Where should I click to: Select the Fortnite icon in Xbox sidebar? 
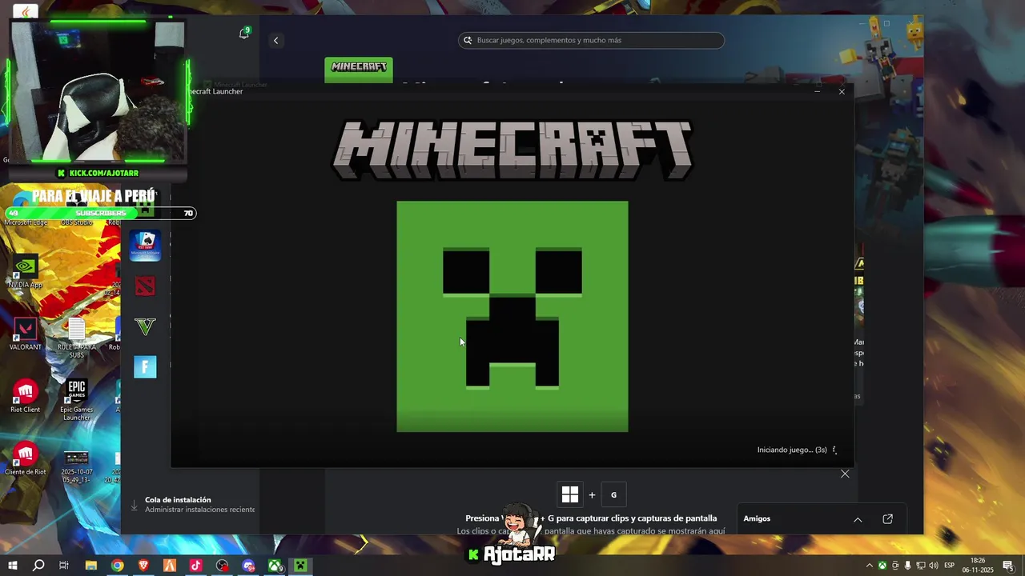pyautogui.click(x=145, y=366)
